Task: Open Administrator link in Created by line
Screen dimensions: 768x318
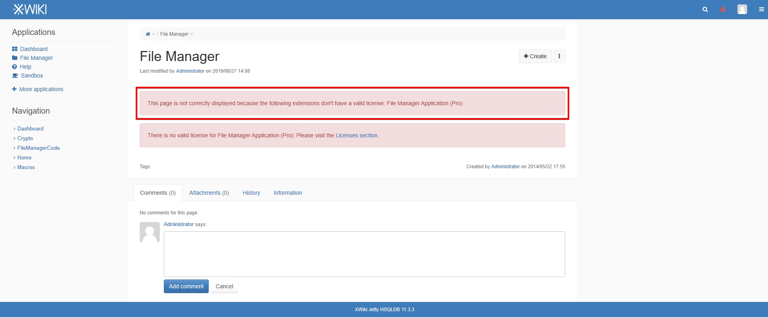Action: 505,167
